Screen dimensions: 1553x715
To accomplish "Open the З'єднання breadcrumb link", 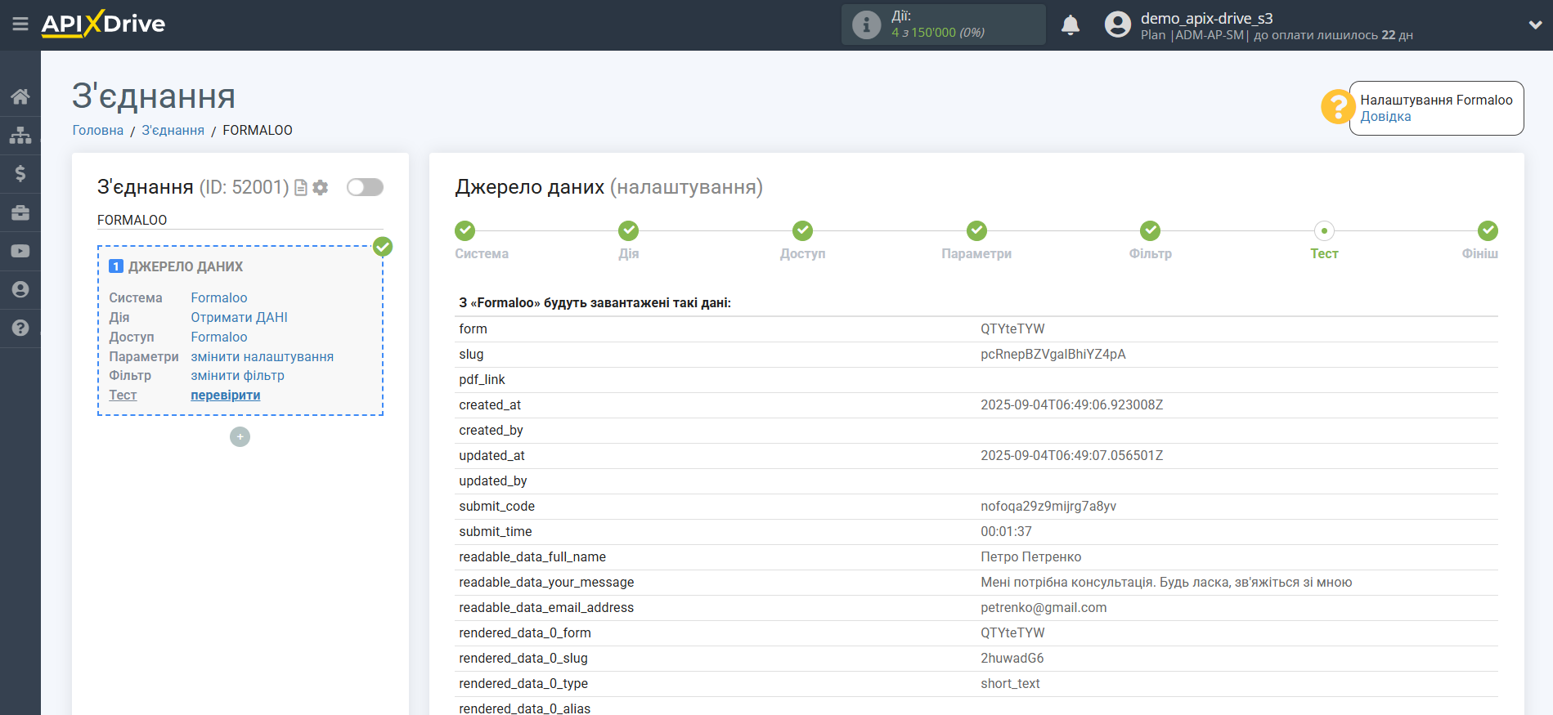I will tap(173, 130).
